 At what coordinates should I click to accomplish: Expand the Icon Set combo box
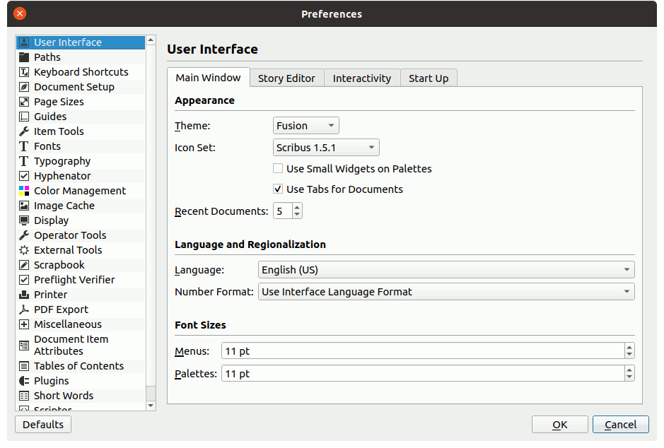coord(326,148)
